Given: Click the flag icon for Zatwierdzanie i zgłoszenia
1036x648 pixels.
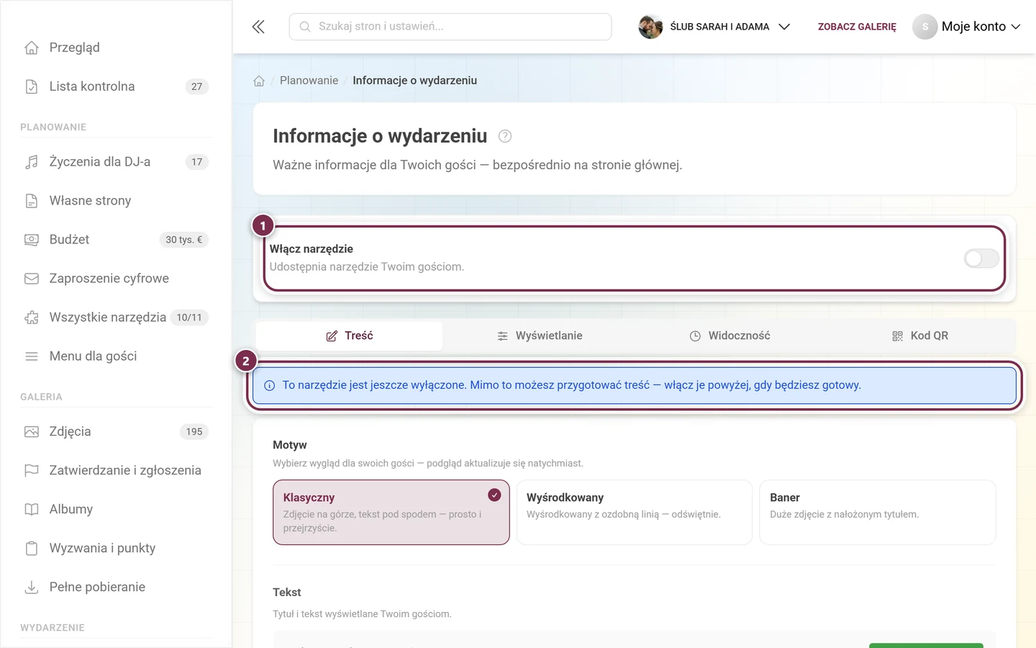Looking at the screenshot, I should pos(32,471).
